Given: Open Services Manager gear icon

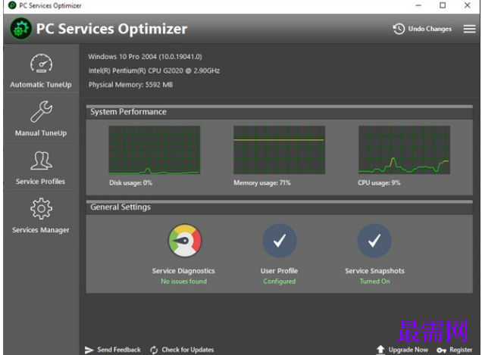Looking at the screenshot, I should 41,208.
